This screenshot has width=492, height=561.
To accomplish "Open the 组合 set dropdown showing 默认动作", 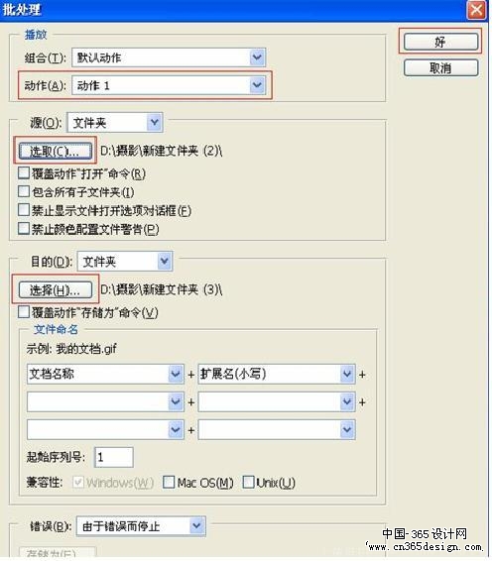I will click(x=169, y=57).
